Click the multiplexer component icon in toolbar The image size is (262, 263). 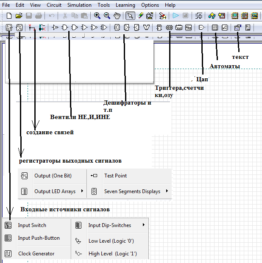click(127, 28)
